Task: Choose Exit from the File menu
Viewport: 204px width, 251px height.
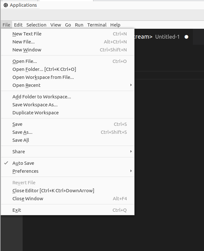Action: [x=17, y=210]
